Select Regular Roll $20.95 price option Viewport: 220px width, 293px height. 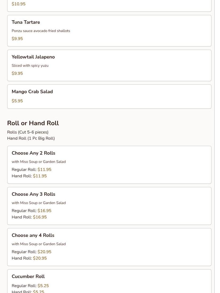[32, 252]
